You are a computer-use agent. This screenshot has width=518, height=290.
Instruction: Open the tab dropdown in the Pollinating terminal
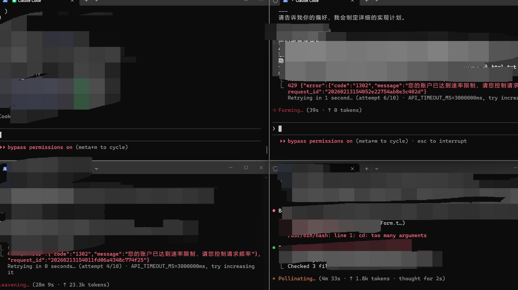pyautogui.click(x=376, y=169)
